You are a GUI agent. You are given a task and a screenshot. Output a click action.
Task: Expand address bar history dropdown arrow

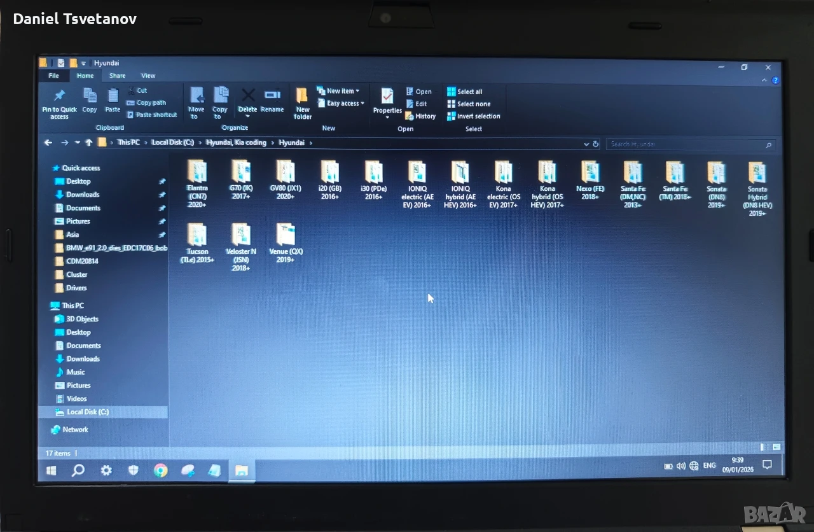coord(586,144)
